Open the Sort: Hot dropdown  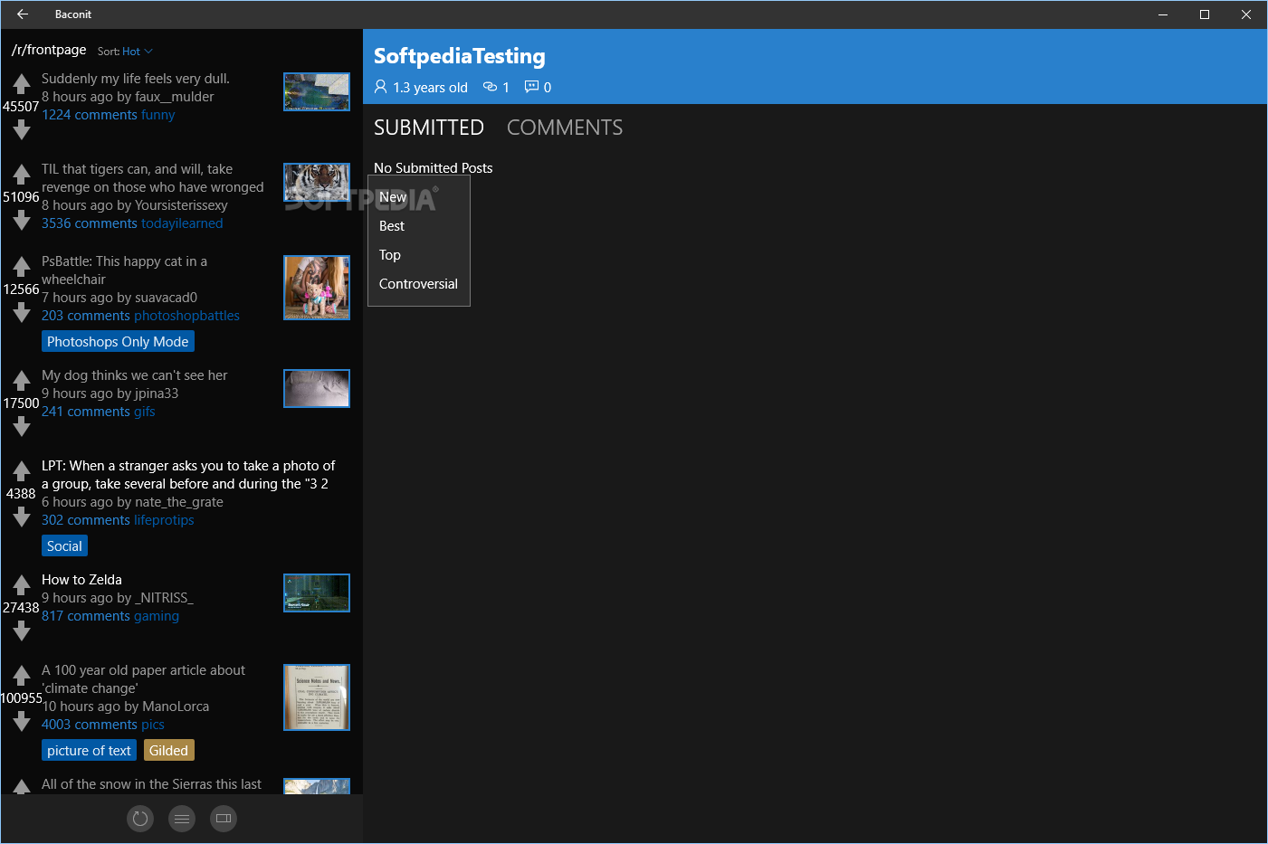[126, 52]
